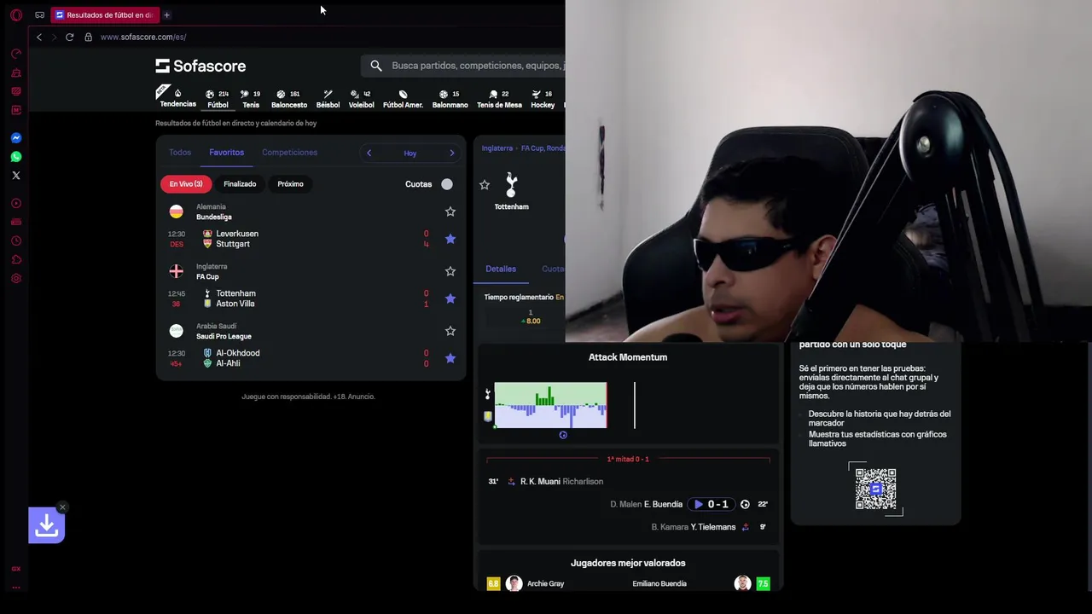Click the padlock site info icon
Image resolution: width=1092 pixels, height=614 pixels.
pyautogui.click(x=88, y=37)
